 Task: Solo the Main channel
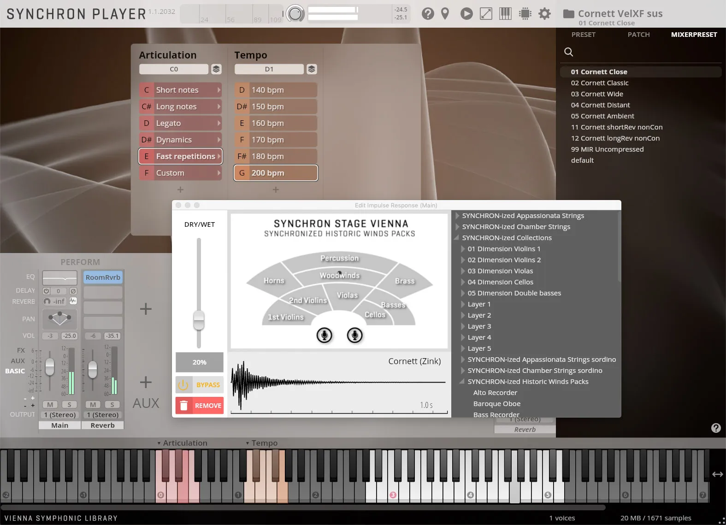tap(69, 405)
